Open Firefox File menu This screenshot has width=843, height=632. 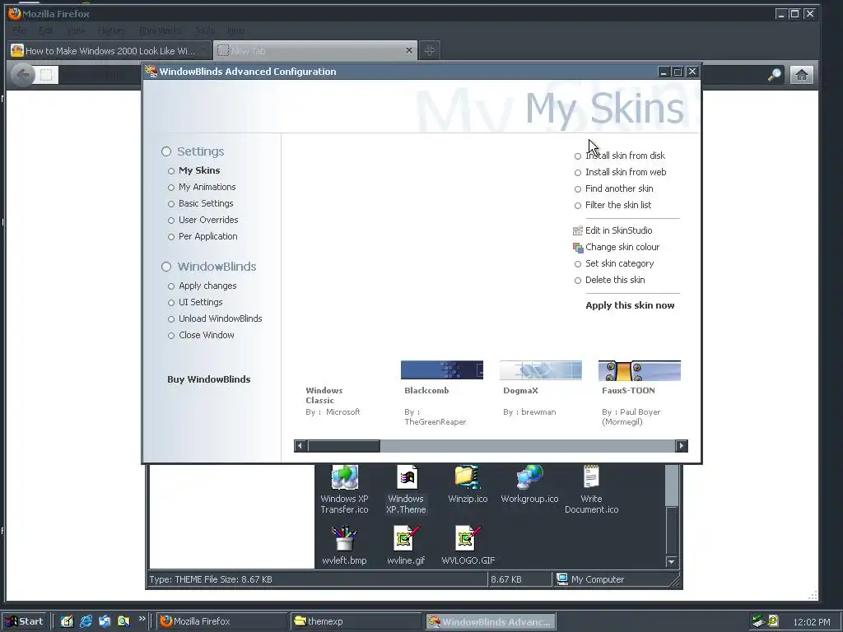tap(20, 30)
